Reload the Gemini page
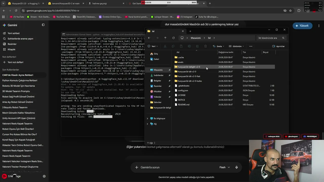 16,11
